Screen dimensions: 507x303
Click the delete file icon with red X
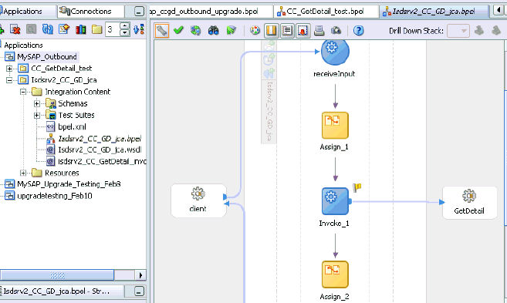click(x=15, y=30)
